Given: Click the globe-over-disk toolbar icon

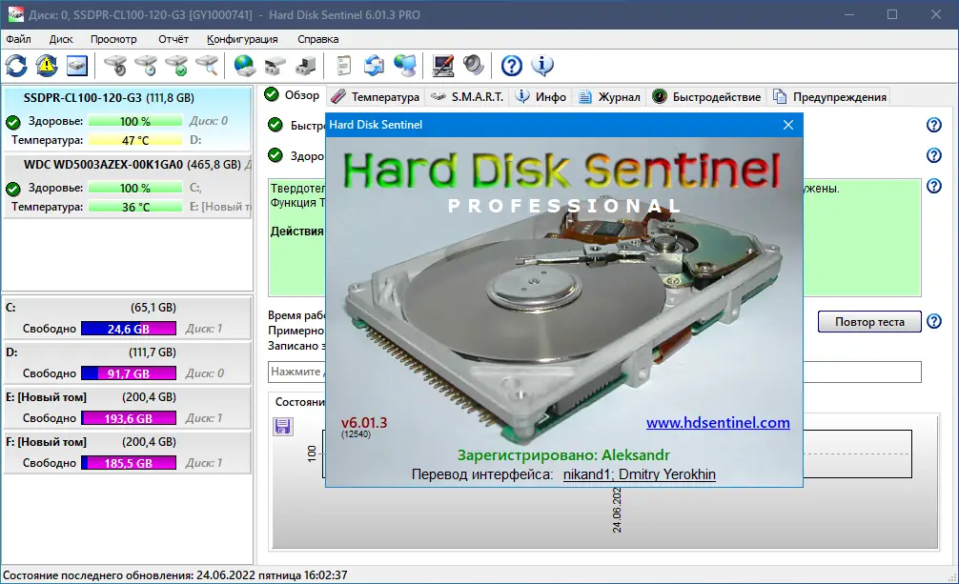Looking at the screenshot, I should tap(245, 66).
